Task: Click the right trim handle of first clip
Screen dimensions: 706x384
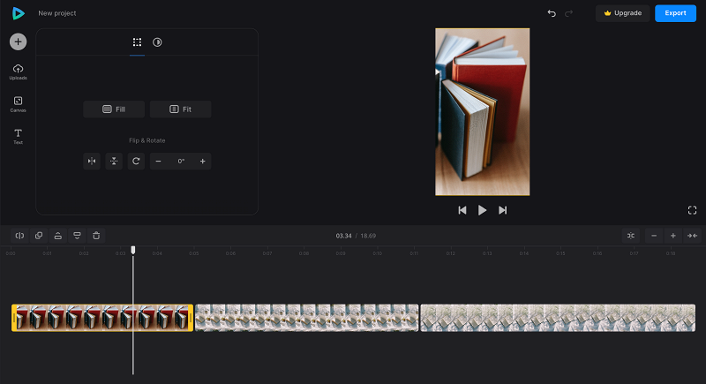Action: point(191,318)
